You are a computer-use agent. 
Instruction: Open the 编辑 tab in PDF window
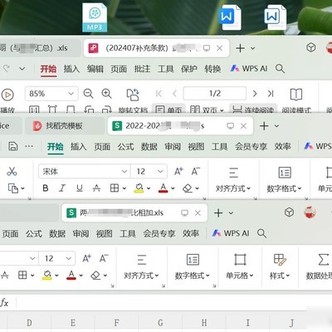coord(95,69)
